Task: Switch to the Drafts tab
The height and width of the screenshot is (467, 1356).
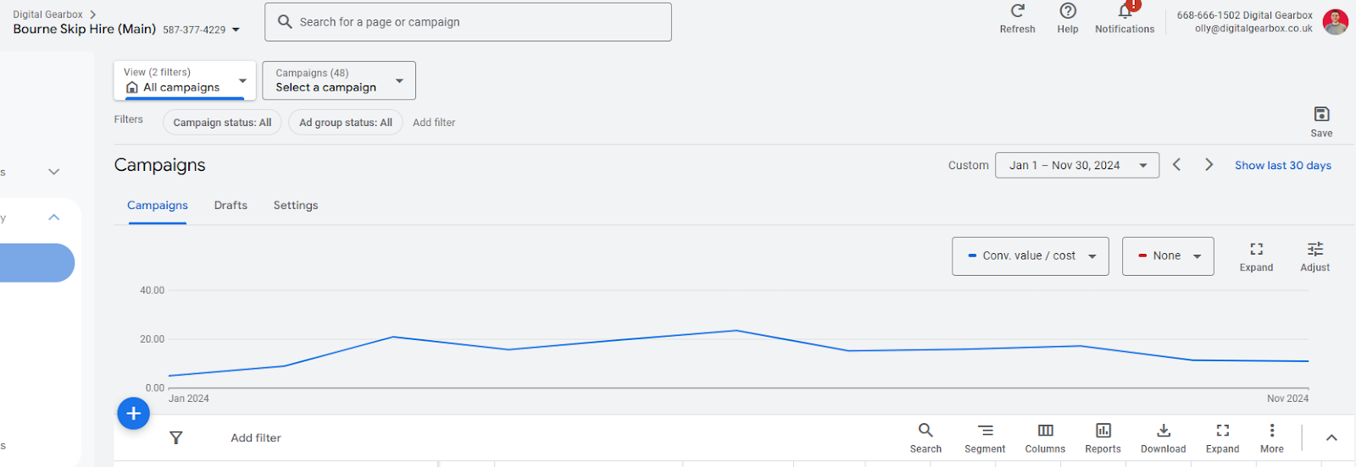Action: point(231,206)
